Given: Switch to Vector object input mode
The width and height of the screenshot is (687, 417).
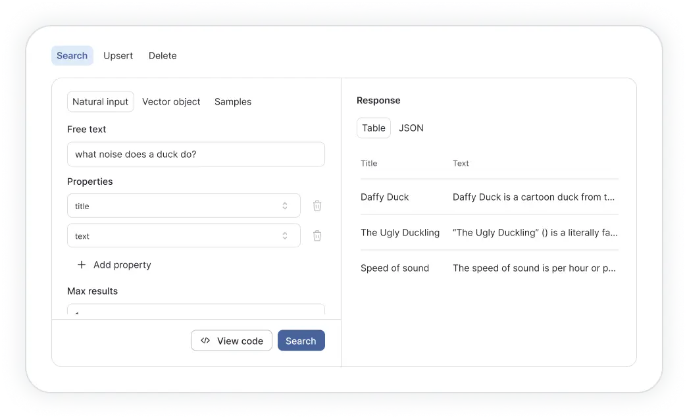Looking at the screenshot, I should [x=171, y=102].
